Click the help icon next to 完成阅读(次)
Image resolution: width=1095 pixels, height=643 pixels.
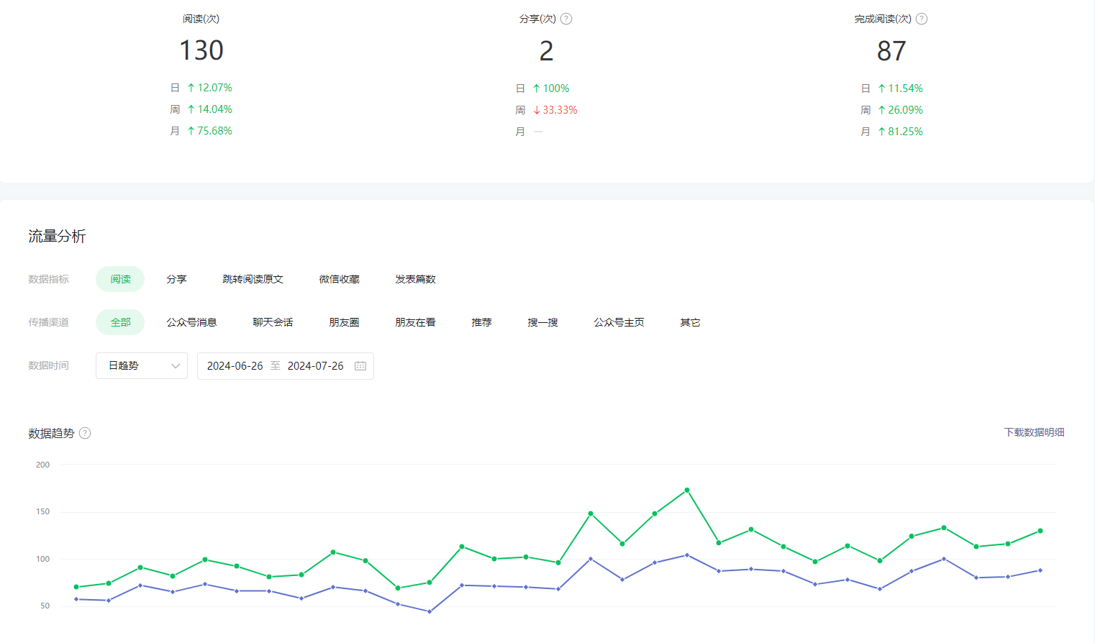[922, 19]
